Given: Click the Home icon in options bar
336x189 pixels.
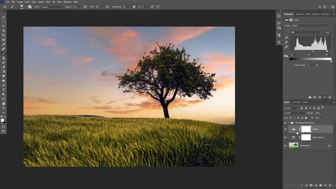Looking at the screenshot, I should (5, 7).
